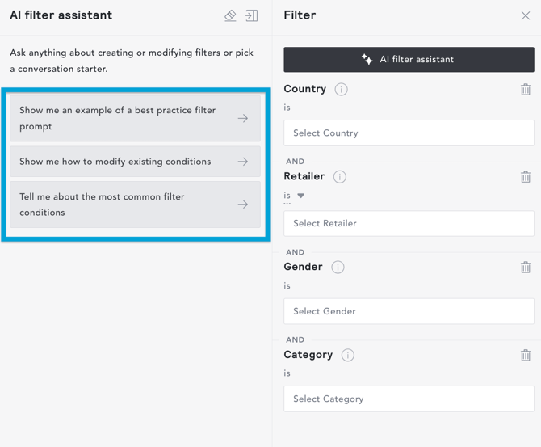Remove the Retailer filter with trash icon

click(526, 177)
